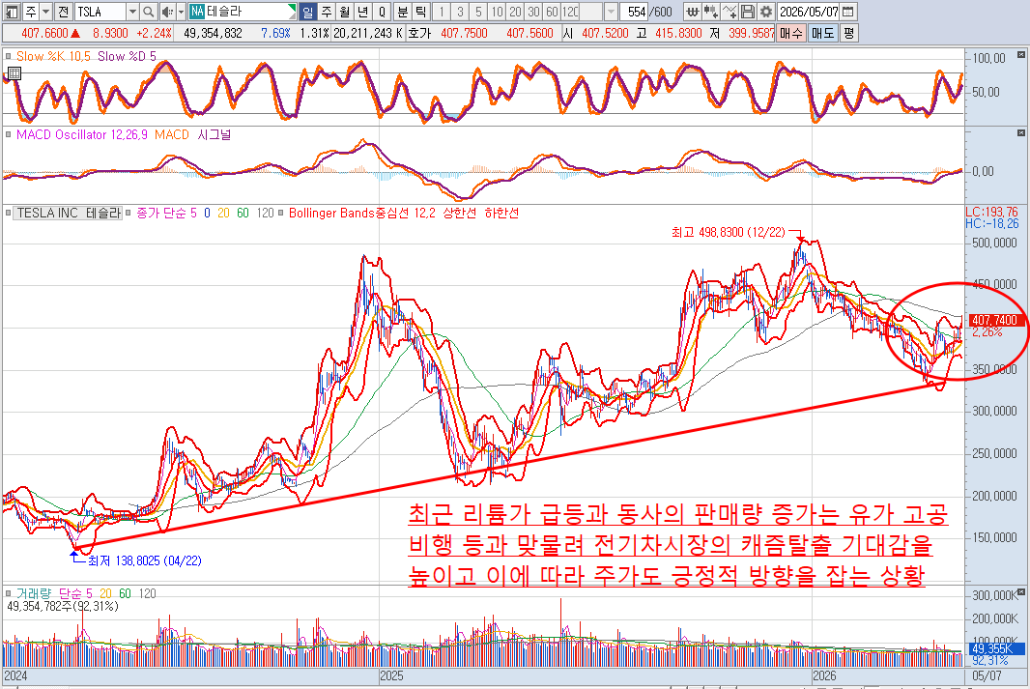Click the 거래량 volume legend label
1030x689 pixels.
(34, 593)
